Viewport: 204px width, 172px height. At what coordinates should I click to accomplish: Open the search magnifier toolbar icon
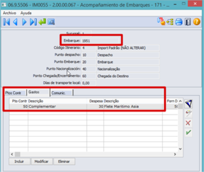coord(51,22)
